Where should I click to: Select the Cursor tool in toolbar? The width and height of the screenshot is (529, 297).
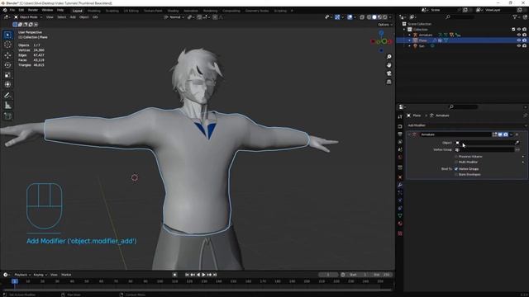point(7,45)
